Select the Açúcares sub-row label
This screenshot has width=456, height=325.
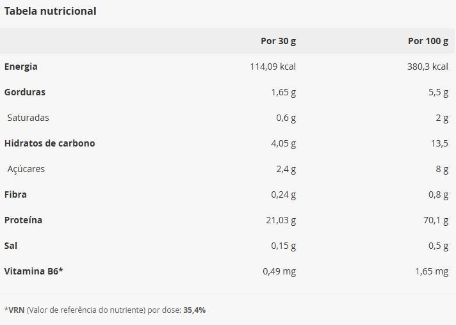tap(26, 169)
